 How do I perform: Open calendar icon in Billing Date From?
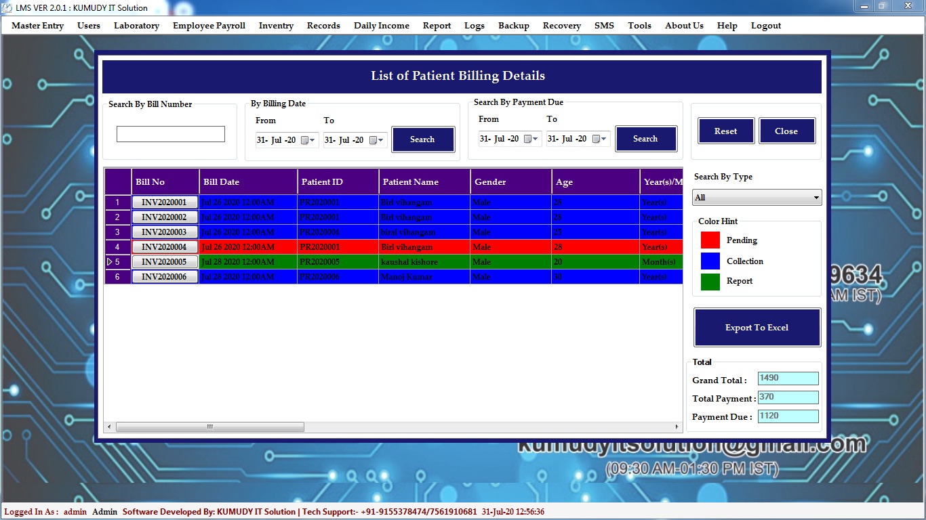pos(304,140)
